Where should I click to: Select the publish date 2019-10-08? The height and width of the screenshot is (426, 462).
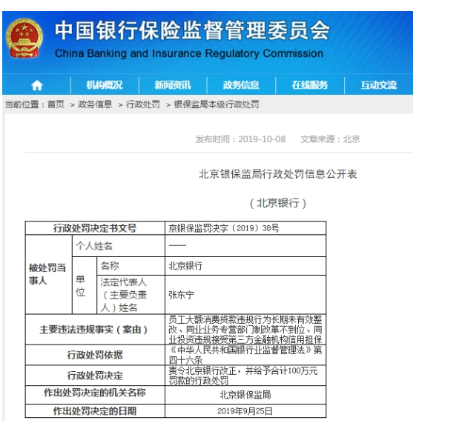[x=262, y=139]
